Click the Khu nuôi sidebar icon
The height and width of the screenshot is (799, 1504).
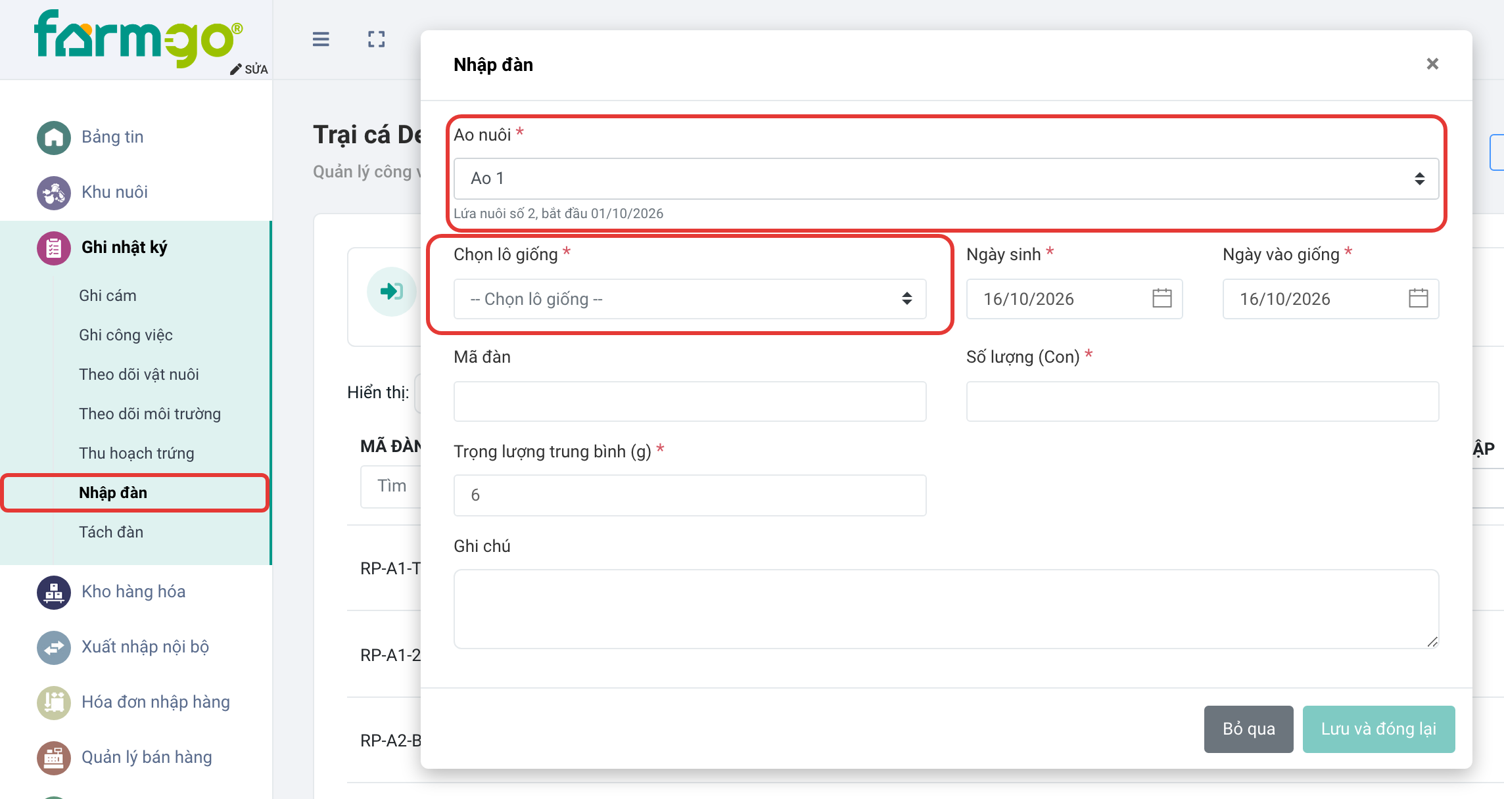[x=54, y=193]
